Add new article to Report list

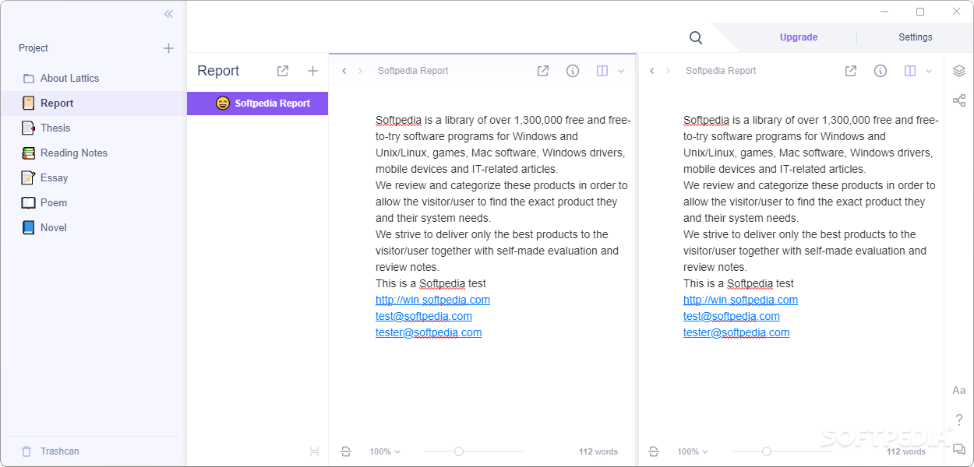(312, 71)
